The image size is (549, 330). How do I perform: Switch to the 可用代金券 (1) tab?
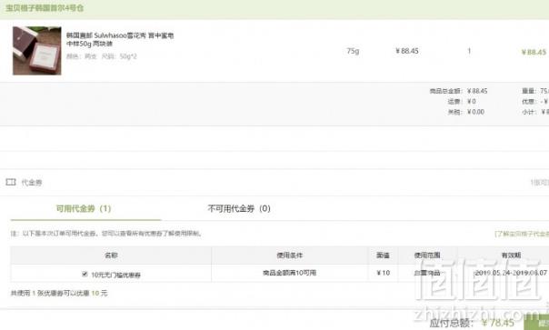[84, 209]
